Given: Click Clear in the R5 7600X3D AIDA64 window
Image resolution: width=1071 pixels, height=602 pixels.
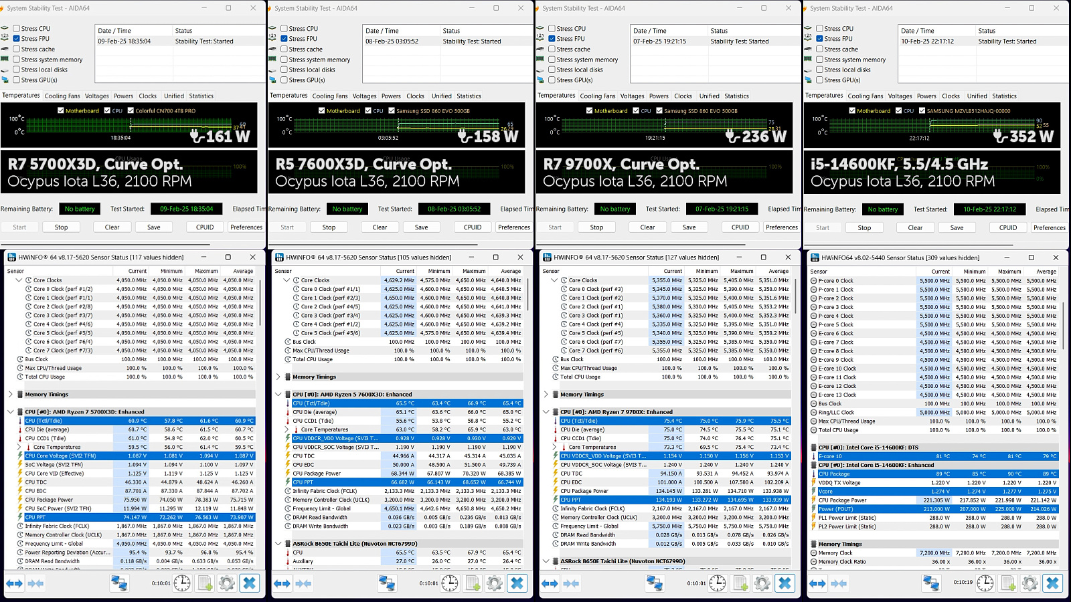Looking at the screenshot, I should click(380, 227).
